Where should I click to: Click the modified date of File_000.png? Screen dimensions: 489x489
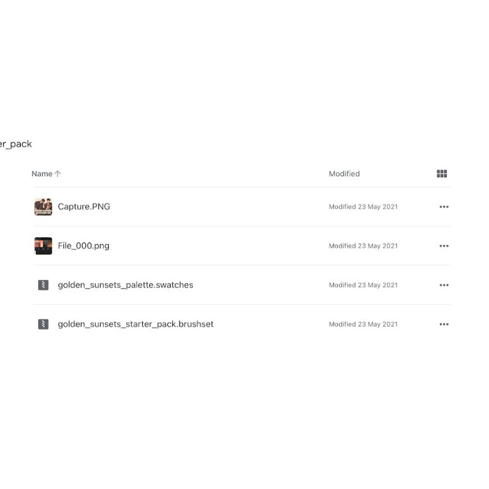coord(363,246)
